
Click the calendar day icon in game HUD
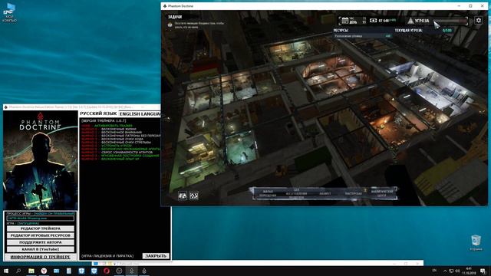tap(344, 21)
